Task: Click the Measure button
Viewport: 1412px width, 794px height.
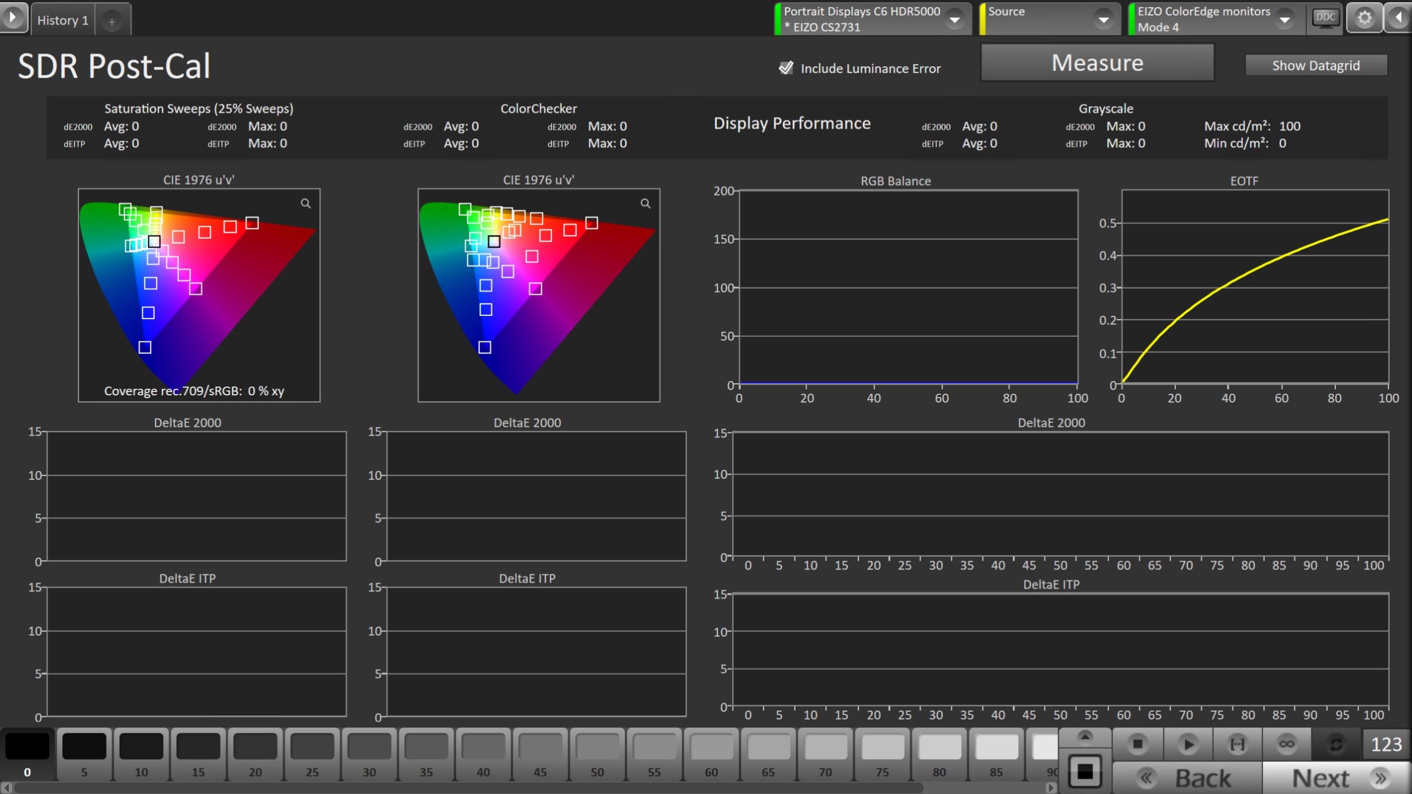Action: (x=1097, y=63)
